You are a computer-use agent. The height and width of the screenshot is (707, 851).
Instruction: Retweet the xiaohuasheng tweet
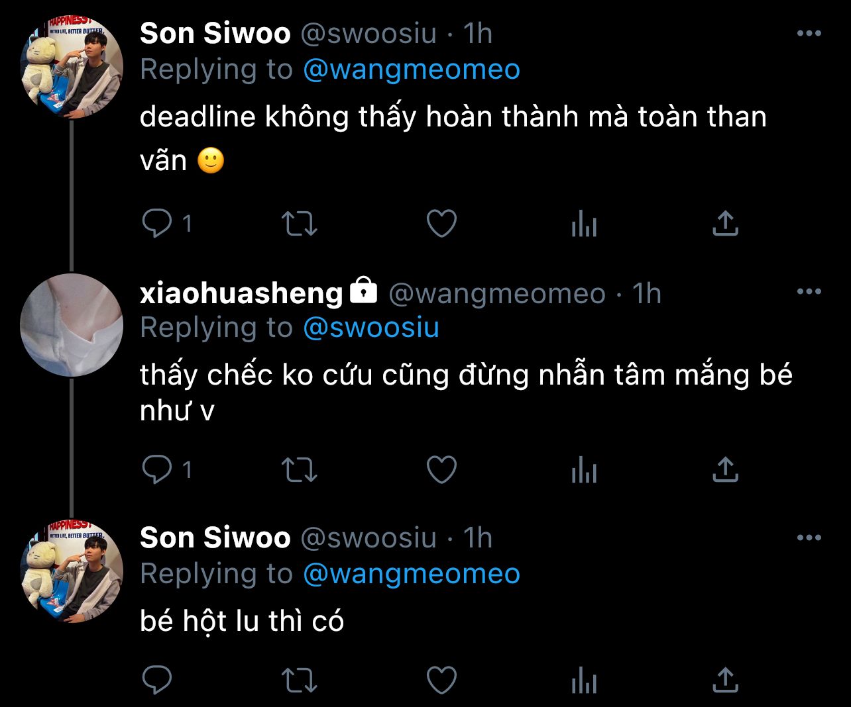(x=300, y=470)
